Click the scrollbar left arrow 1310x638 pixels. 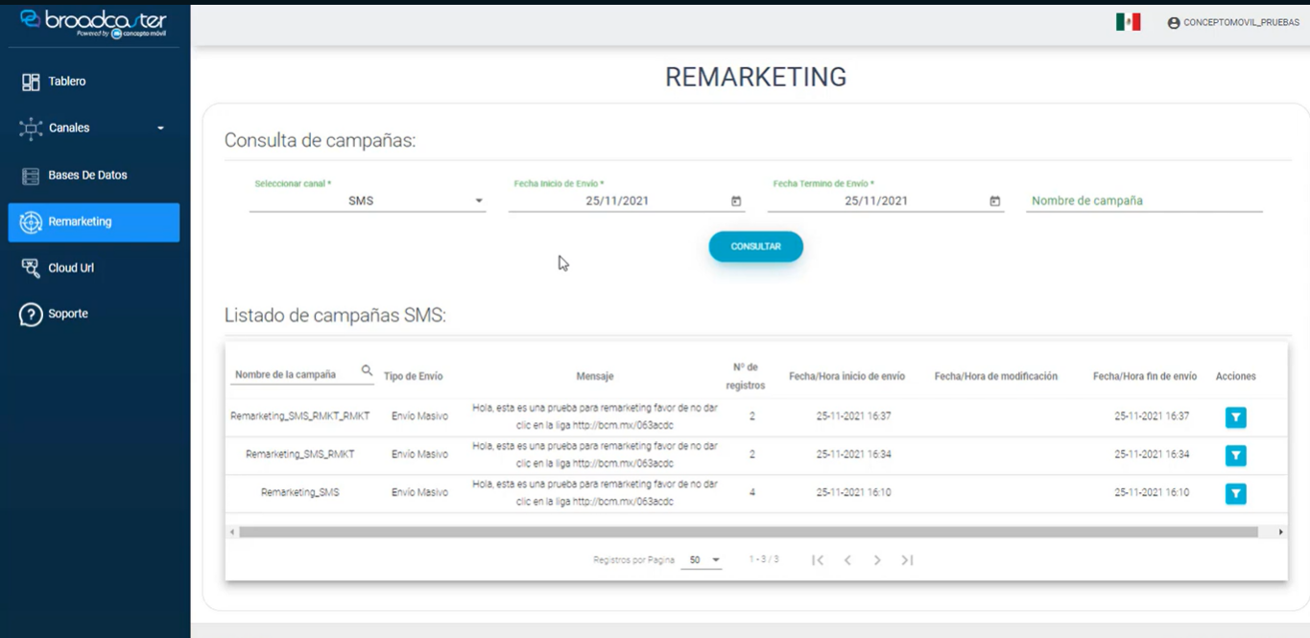[x=231, y=532]
